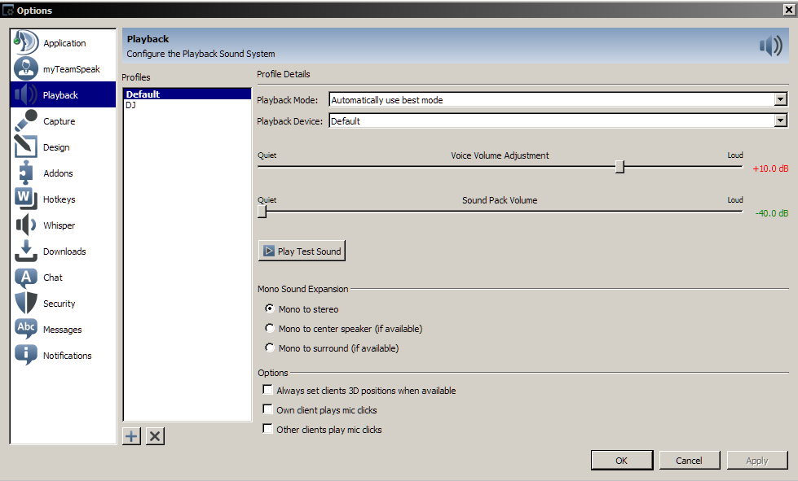This screenshot has height=481, width=798.
Task: Click the -40.0 dB volume value
Action: point(772,213)
